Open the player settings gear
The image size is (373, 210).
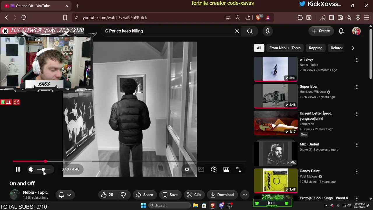click(x=214, y=169)
